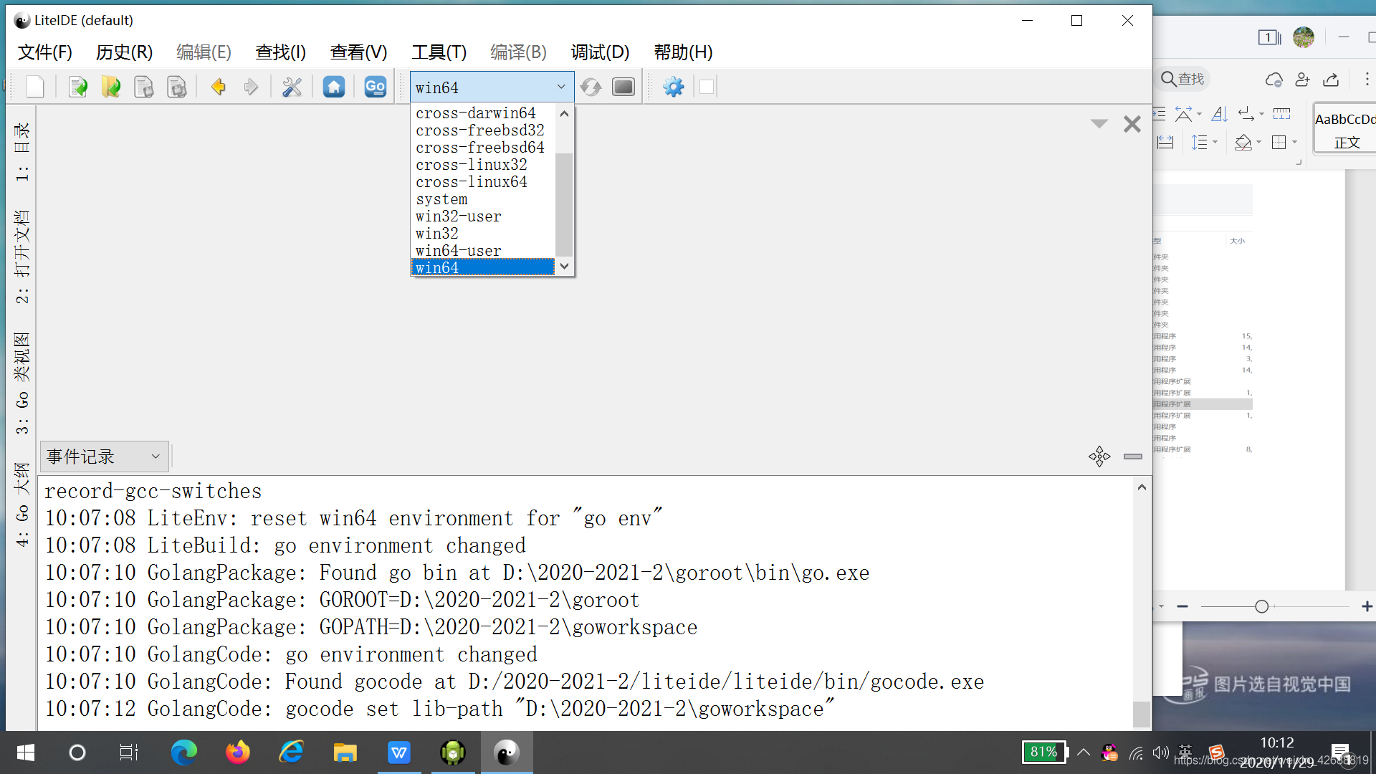The image size is (1376, 774).
Task: Open the 查看(V) menu
Action: [358, 52]
